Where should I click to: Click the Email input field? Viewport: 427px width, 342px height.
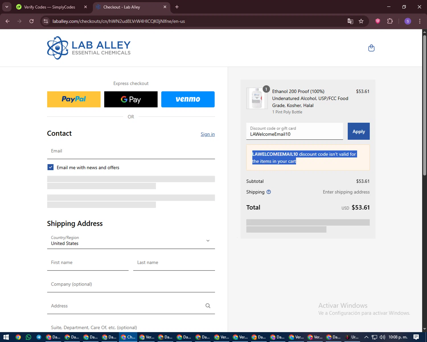click(131, 151)
